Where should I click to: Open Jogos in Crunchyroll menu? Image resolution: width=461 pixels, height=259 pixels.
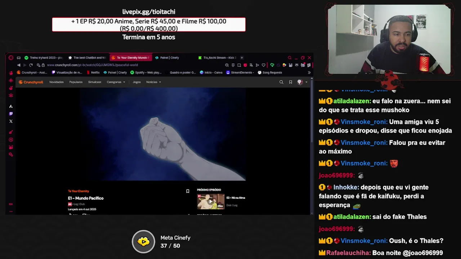tap(136, 82)
